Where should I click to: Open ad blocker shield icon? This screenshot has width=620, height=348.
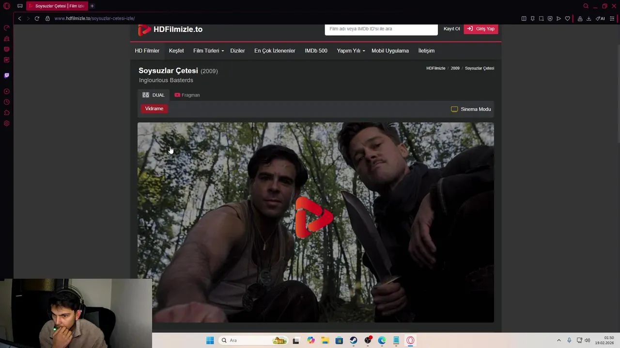(x=550, y=18)
